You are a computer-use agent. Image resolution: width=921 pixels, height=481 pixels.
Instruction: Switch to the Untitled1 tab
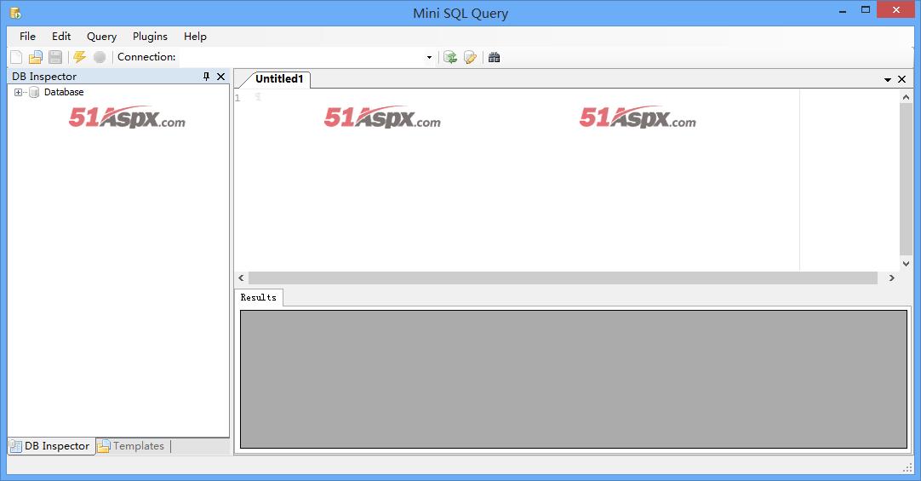tap(279, 78)
